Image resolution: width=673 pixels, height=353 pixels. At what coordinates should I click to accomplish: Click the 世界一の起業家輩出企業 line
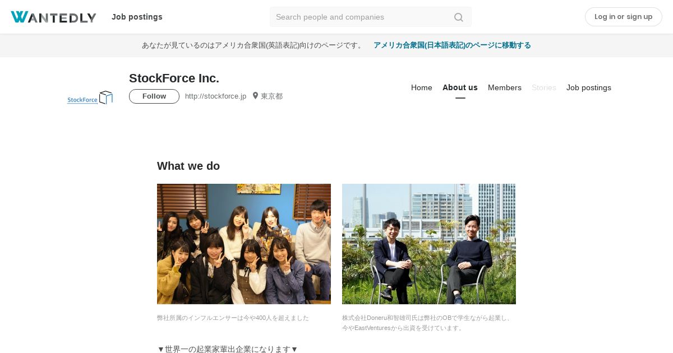tap(228, 349)
